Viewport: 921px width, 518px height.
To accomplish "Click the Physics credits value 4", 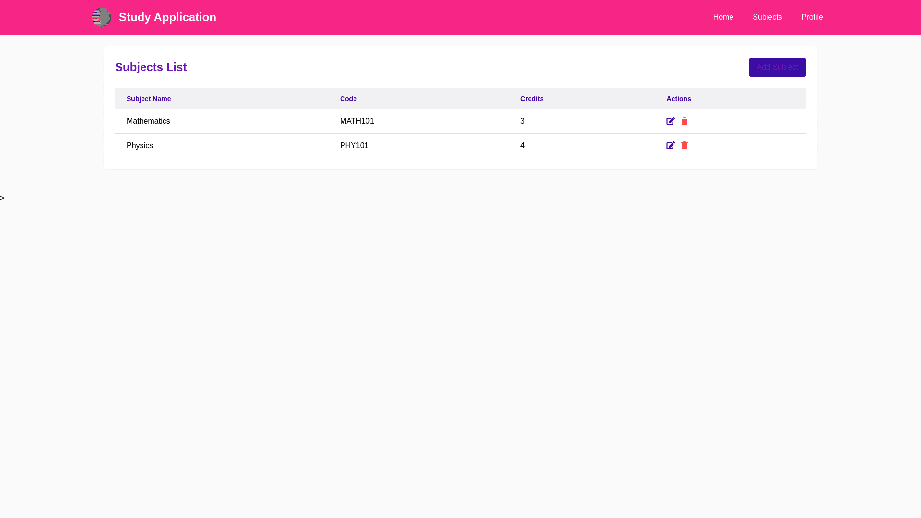I will click(522, 146).
